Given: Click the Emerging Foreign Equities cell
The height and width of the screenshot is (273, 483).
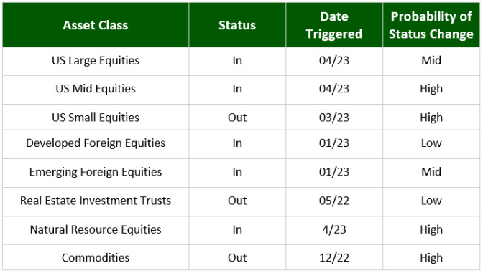Looking at the screenshot, I should pyautogui.click(x=96, y=172).
